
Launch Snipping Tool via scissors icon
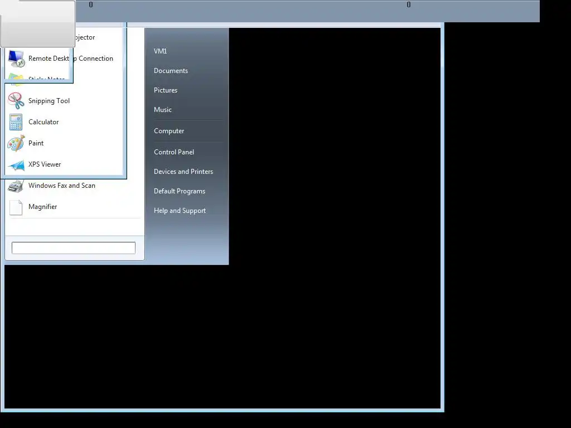(16, 101)
